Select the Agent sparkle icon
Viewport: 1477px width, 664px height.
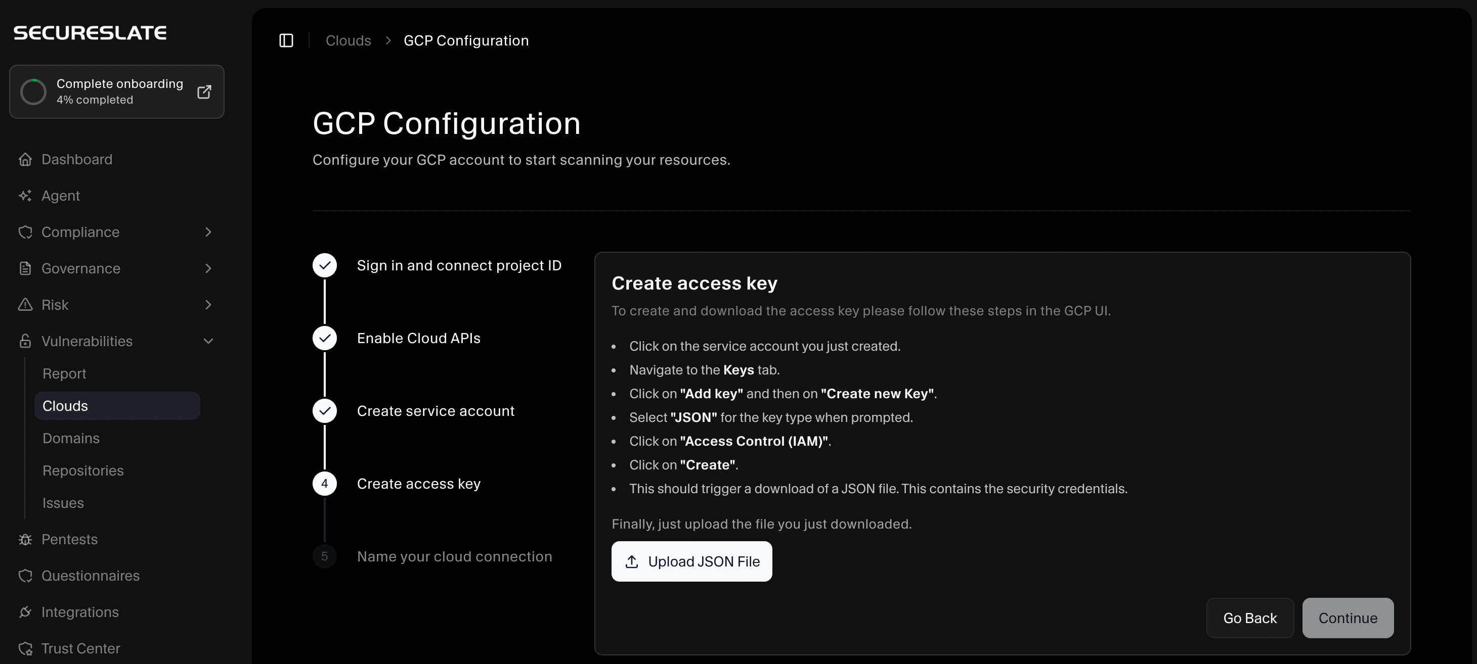click(25, 196)
